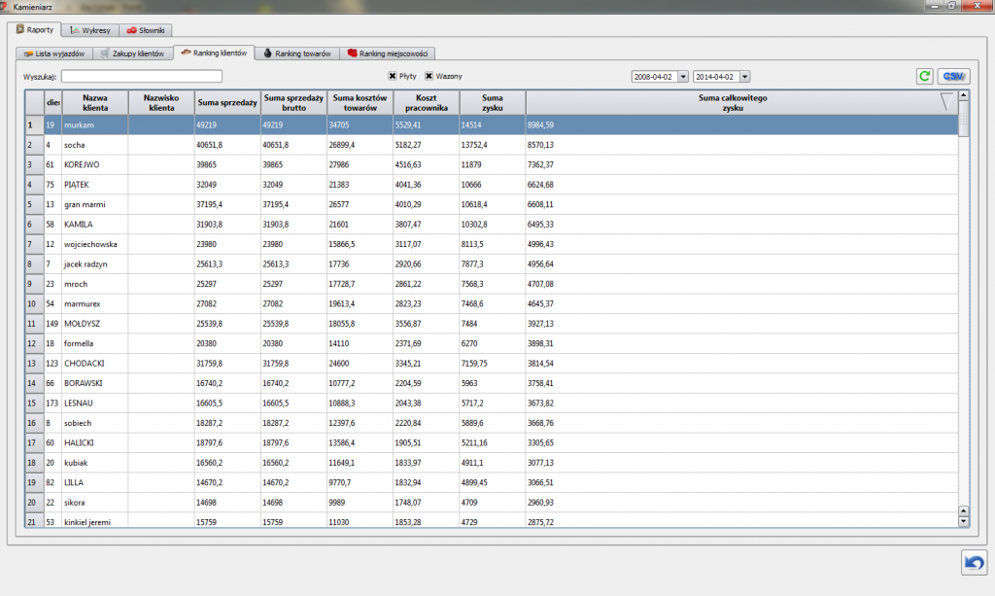The height and width of the screenshot is (596, 995).
Task: Select the socha client cell
Action: point(95,145)
